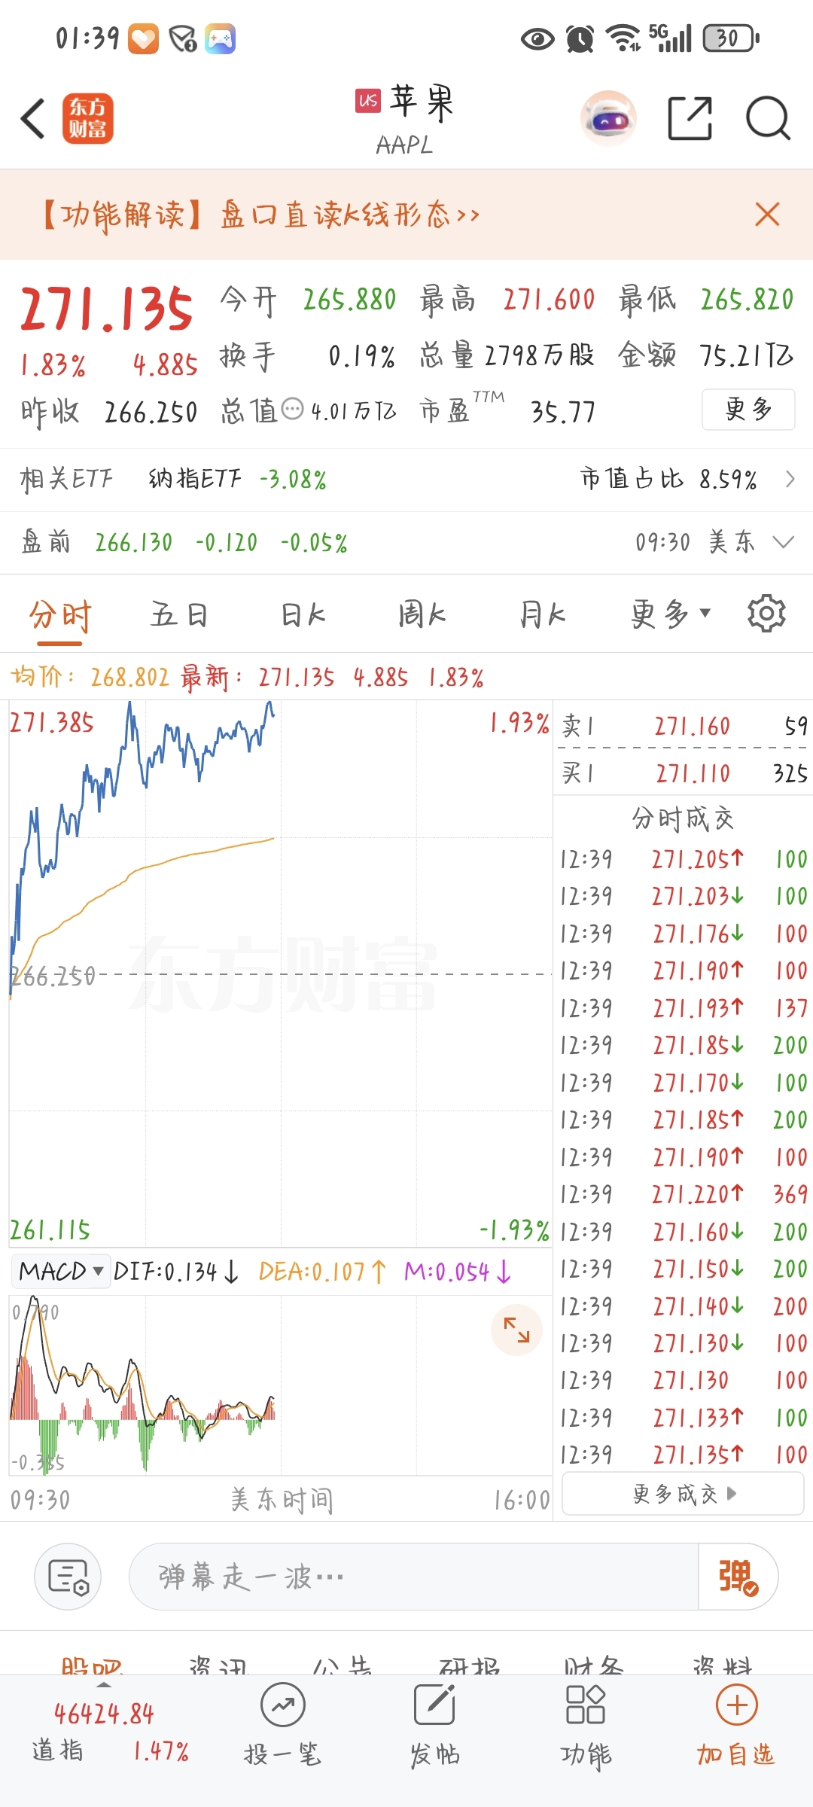Tap the 苹果 AAPL title
The height and width of the screenshot is (1807, 813).
[x=405, y=119]
